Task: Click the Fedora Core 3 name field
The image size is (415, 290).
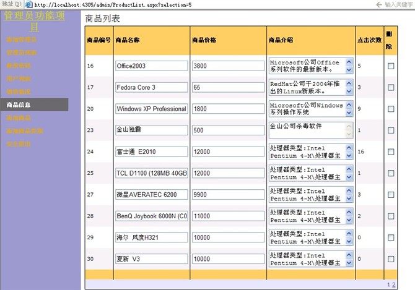Action: point(152,87)
